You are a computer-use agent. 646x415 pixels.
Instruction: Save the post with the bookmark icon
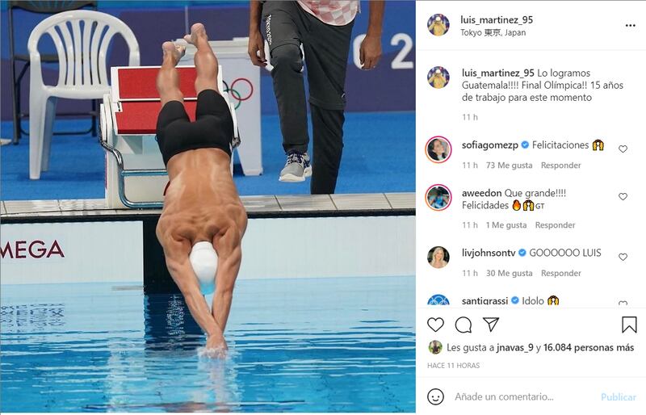pyautogui.click(x=629, y=325)
